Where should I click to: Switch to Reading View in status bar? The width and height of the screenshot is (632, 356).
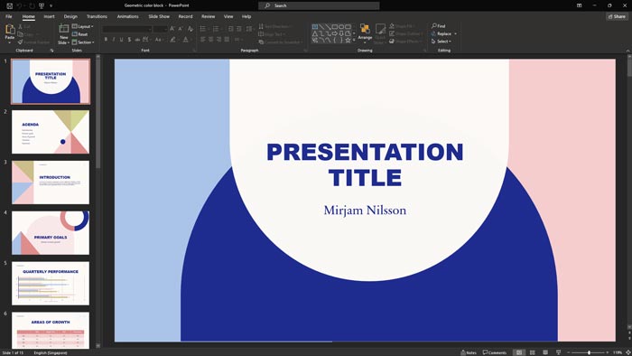(545, 352)
